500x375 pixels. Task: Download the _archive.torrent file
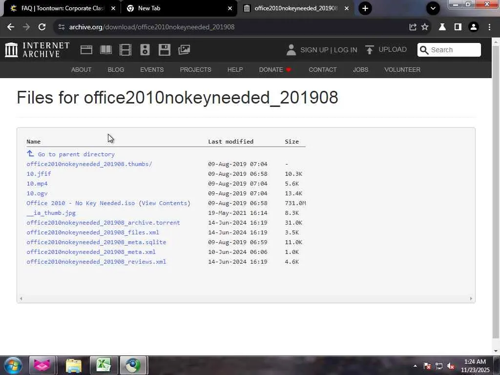104,223
